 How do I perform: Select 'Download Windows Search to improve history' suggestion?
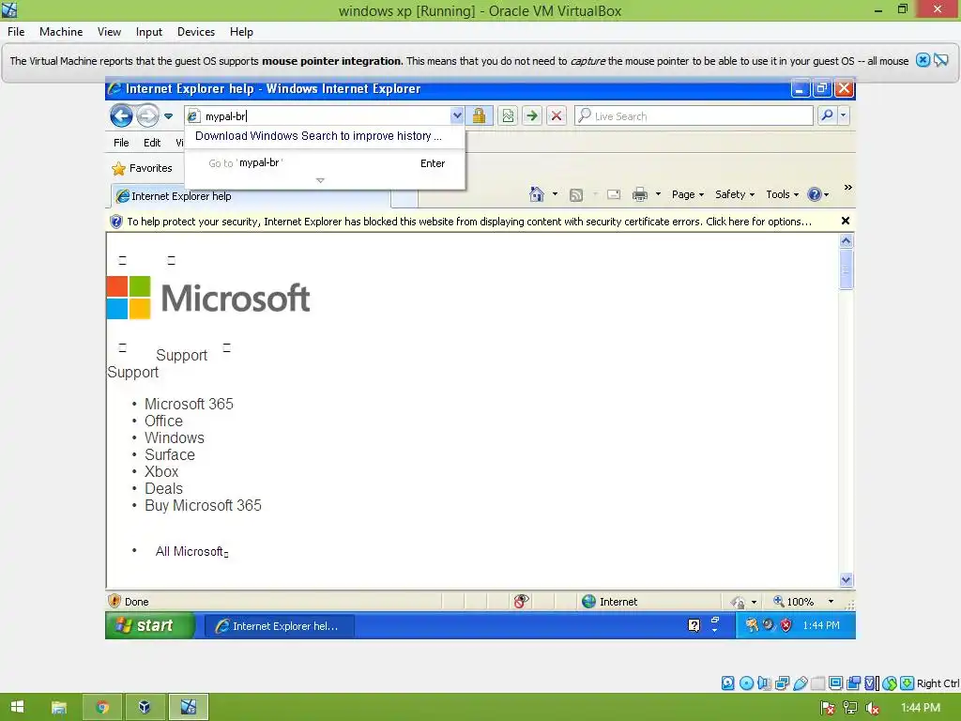tap(324, 136)
